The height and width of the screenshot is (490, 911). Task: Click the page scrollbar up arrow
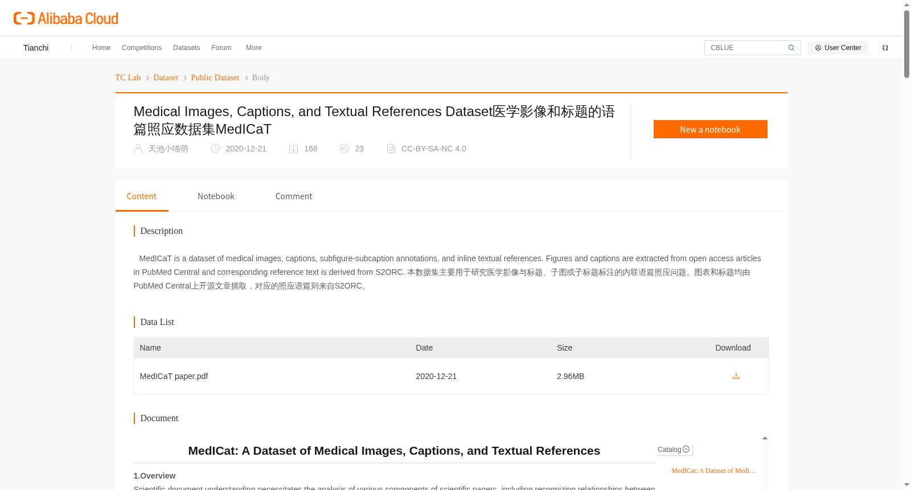[x=906, y=5]
